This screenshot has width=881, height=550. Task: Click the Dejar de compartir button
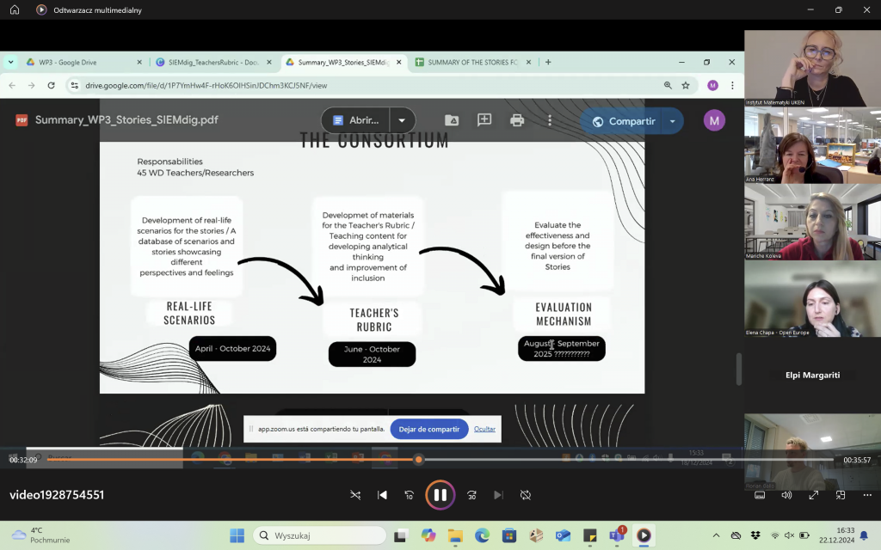429,429
